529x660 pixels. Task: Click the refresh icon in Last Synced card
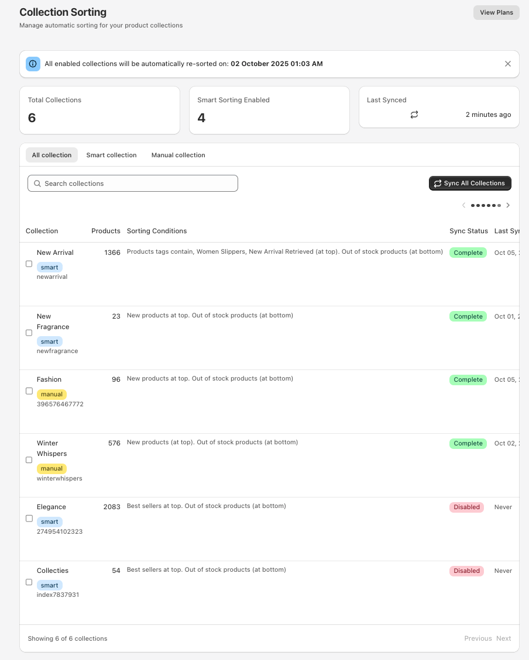point(414,115)
